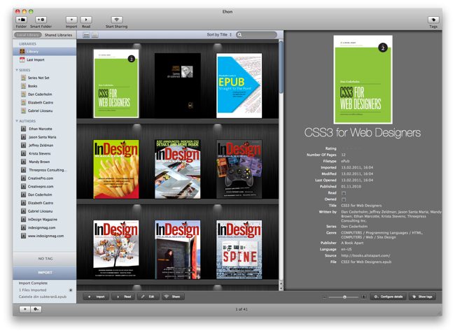Viewport: 455px width, 333px height.
Task: Open the NO TAG panel header
Action: pyautogui.click(x=45, y=258)
